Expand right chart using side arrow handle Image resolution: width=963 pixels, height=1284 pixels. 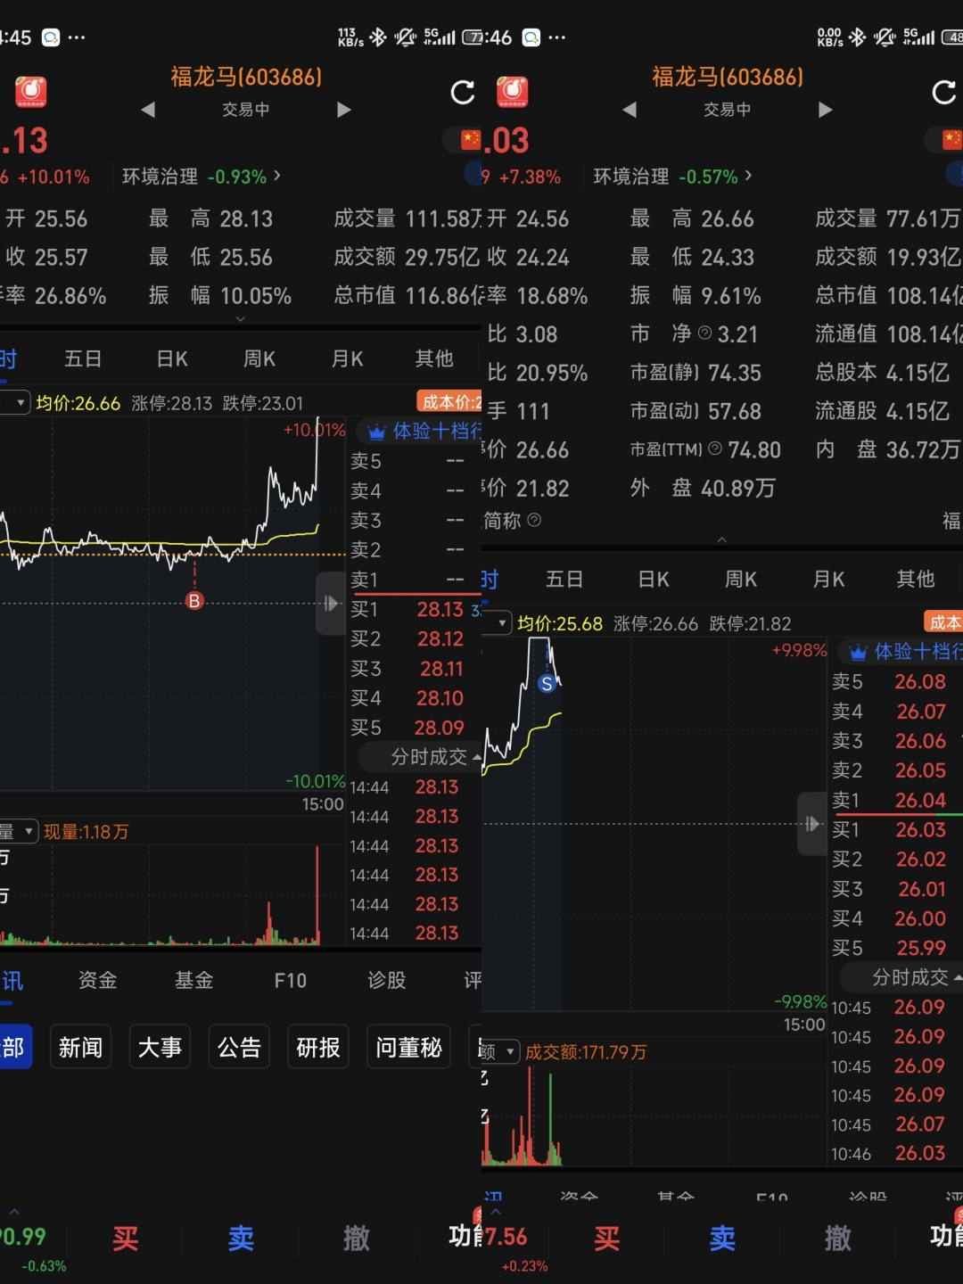[812, 824]
